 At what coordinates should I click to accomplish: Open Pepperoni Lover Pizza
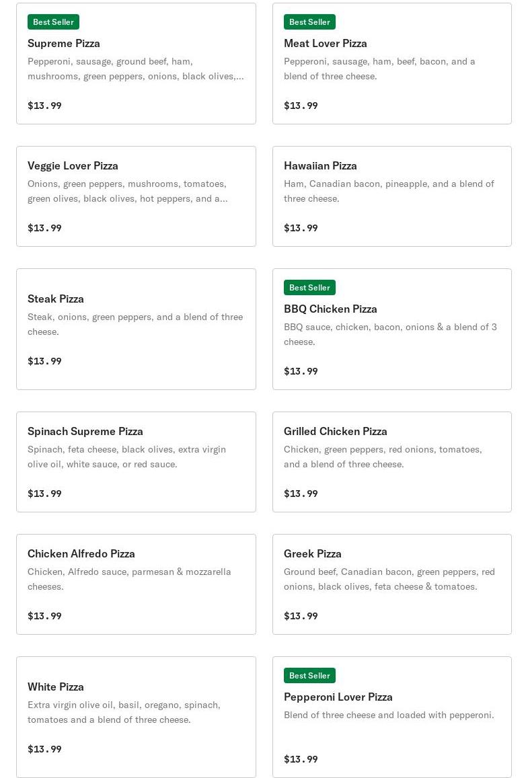[x=338, y=697]
